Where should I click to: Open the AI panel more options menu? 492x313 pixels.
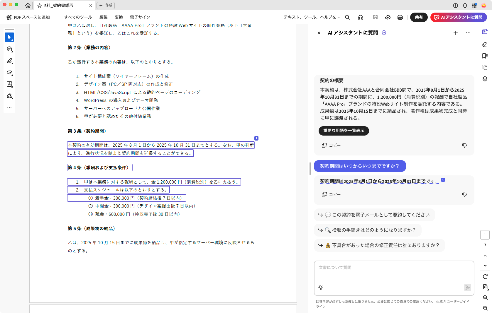click(x=468, y=33)
